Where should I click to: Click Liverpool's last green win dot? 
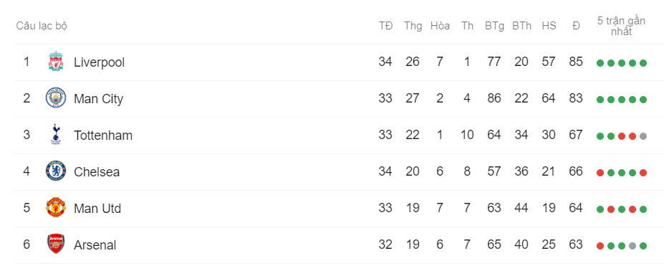point(643,63)
